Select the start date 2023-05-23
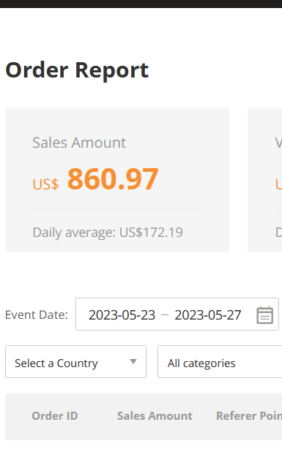 [122, 315]
